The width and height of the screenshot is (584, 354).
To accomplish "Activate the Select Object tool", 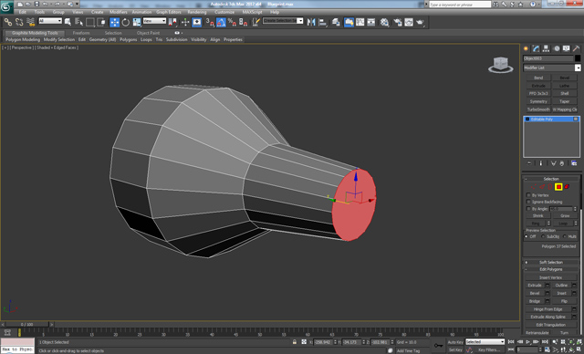I will click(x=68, y=22).
